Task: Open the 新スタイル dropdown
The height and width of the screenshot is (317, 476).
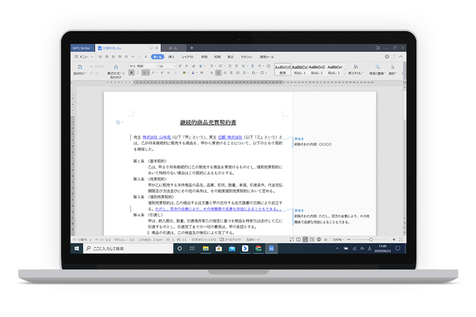Action: click(x=362, y=73)
